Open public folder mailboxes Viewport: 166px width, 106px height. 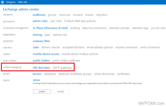tap(66, 61)
